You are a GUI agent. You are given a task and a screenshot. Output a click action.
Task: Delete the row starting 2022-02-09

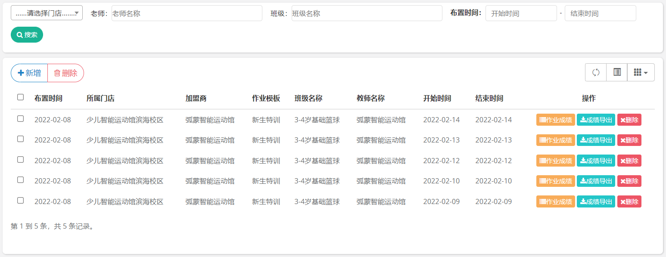629,201
